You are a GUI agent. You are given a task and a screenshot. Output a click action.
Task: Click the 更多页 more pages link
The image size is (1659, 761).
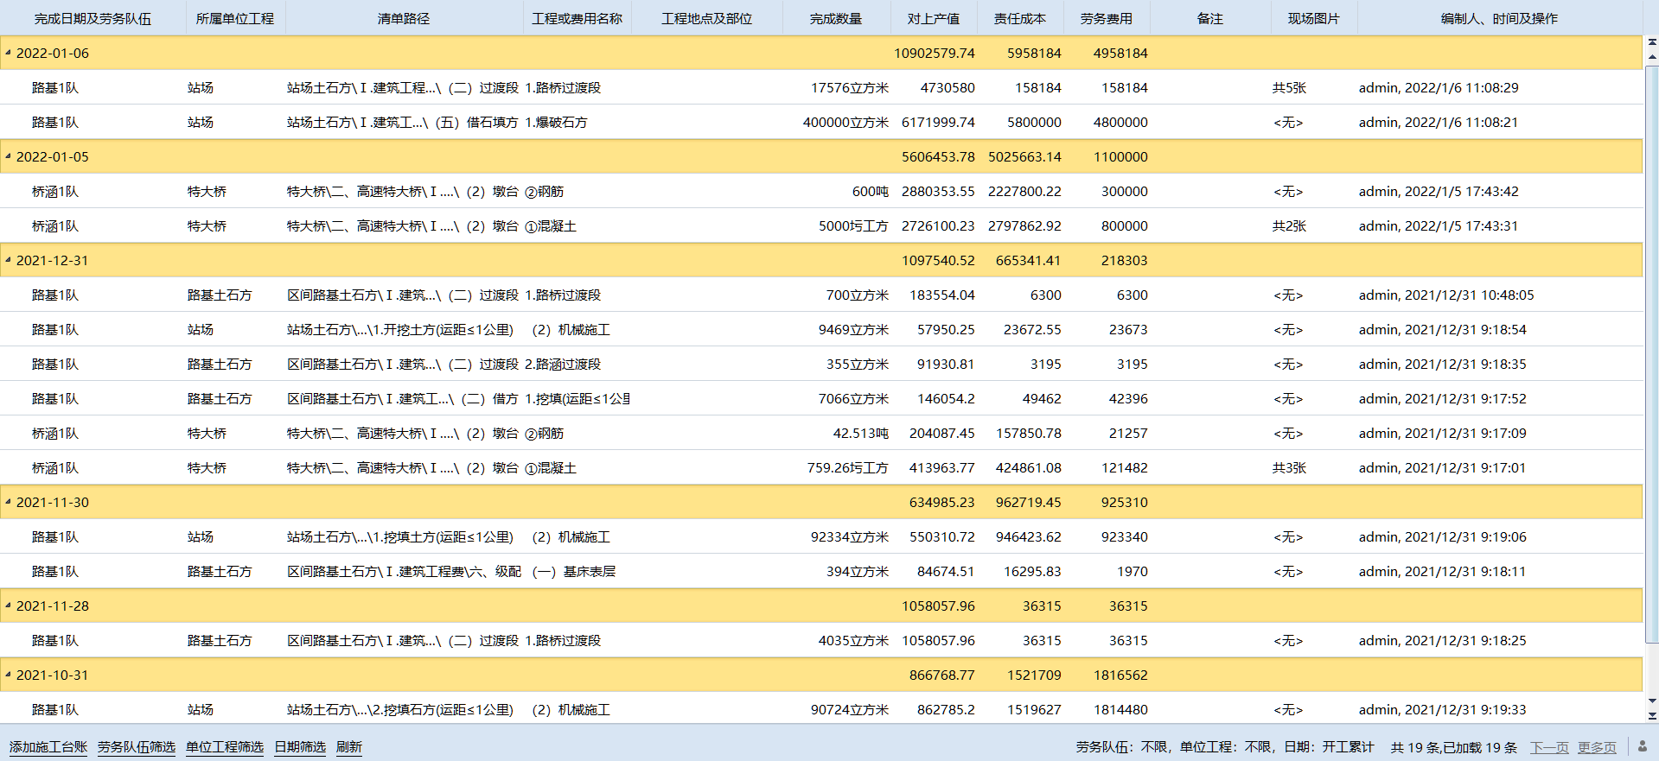click(1597, 747)
